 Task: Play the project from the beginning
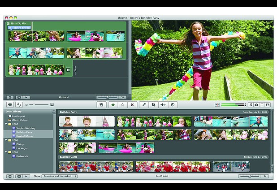click(x=26, y=97)
